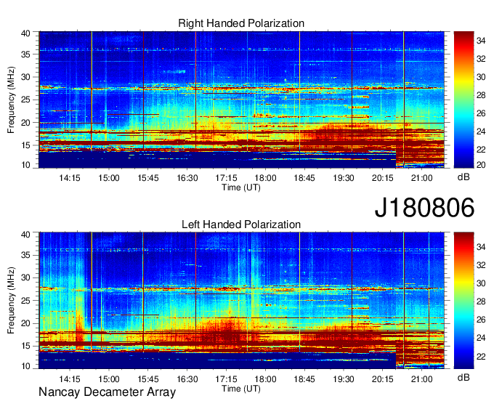This screenshot has height=401, width=494.
Task: Click the 15:00 tick label on top plot
Action: (109, 178)
